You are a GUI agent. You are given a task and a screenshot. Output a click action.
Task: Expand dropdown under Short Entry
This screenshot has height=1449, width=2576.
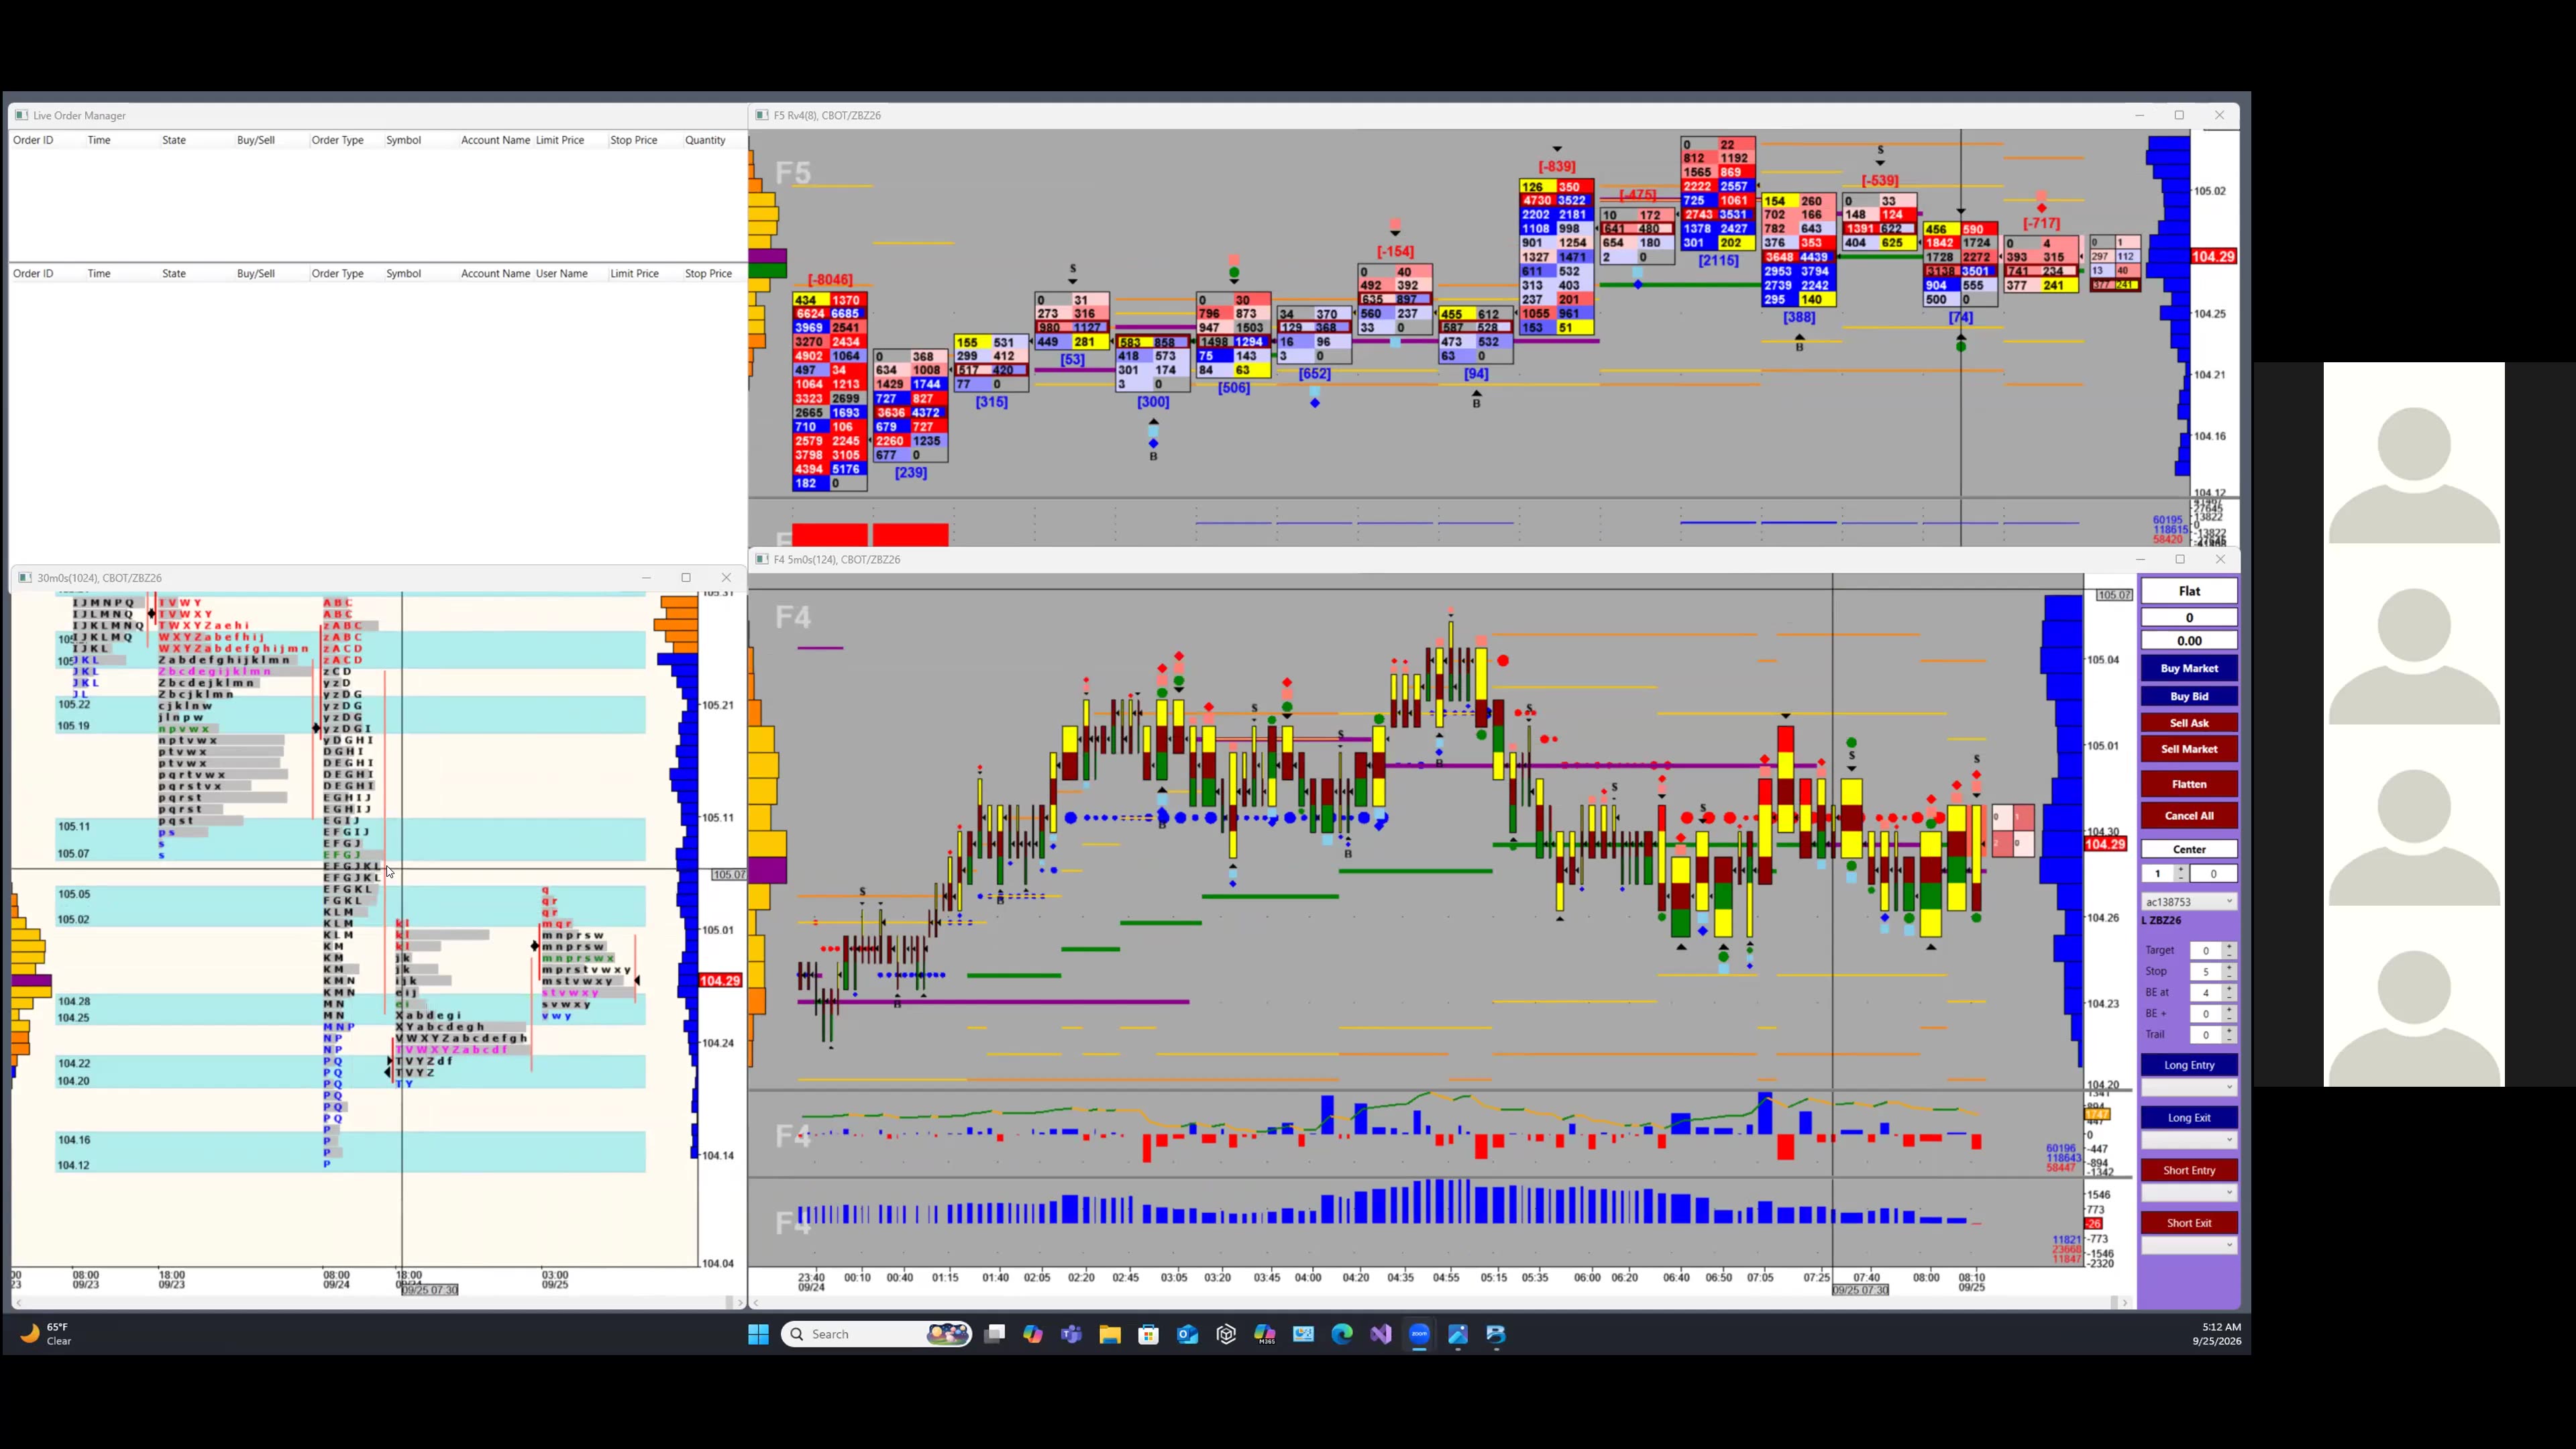click(x=2189, y=1193)
